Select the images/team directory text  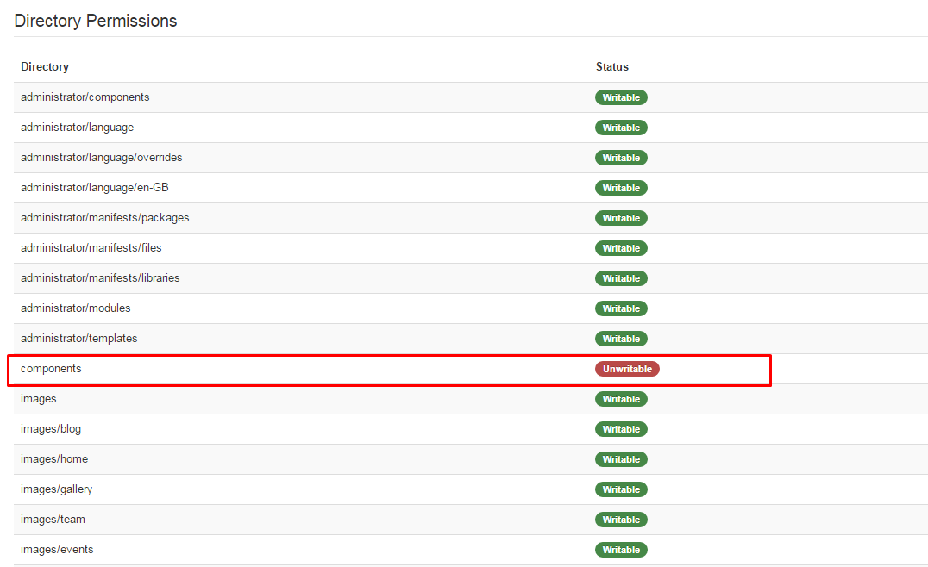pyautogui.click(x=53, y=519)
